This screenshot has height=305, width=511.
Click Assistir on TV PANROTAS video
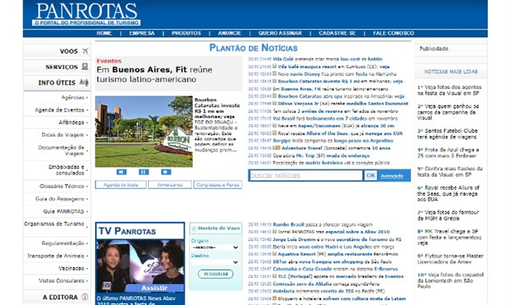coord(154,288)
